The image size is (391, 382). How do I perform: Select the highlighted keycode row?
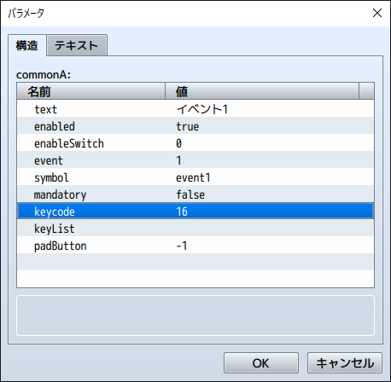(x=195, y=211)
